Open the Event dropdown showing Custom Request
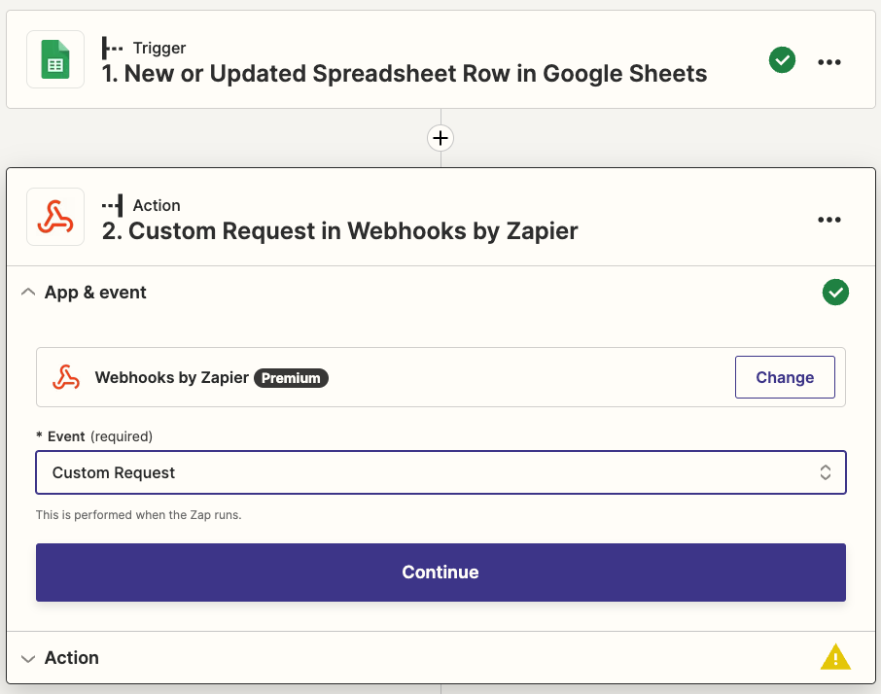 click(440, 472)
